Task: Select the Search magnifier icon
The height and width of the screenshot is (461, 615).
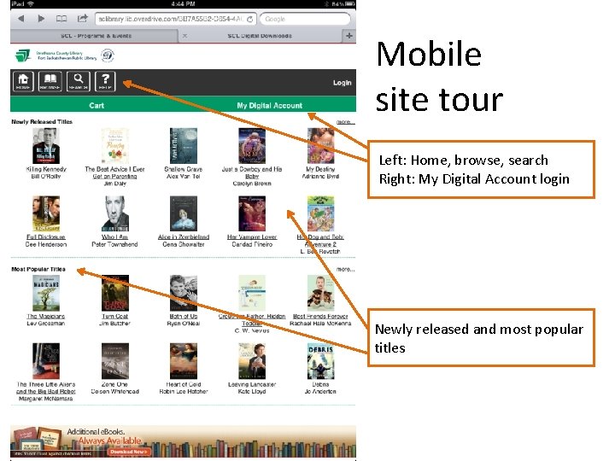Action: 79,82
